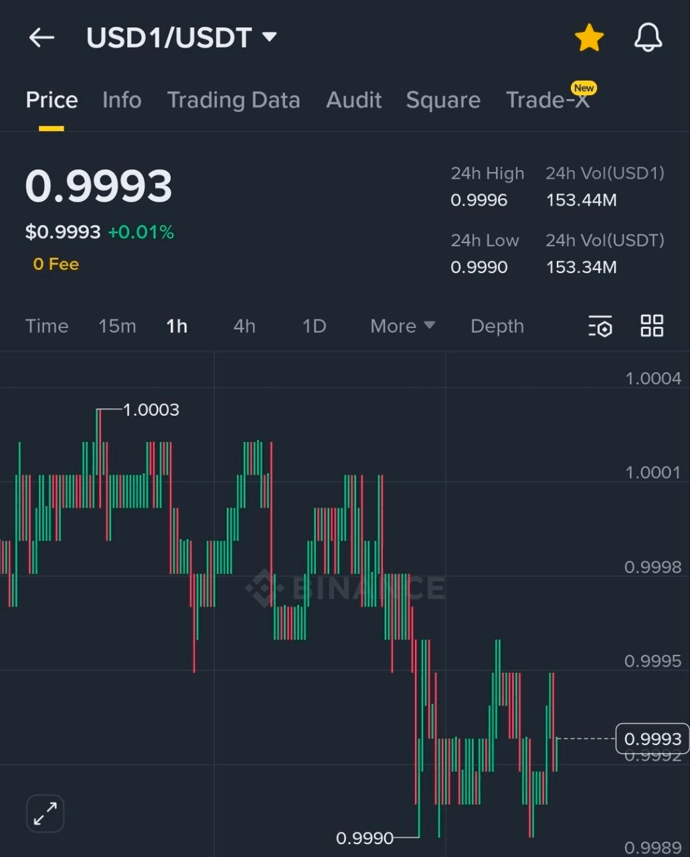Toggle the favorite star for USD1/USDT
This screenshot has width=690, height=857.
click(x=589, y=37)
